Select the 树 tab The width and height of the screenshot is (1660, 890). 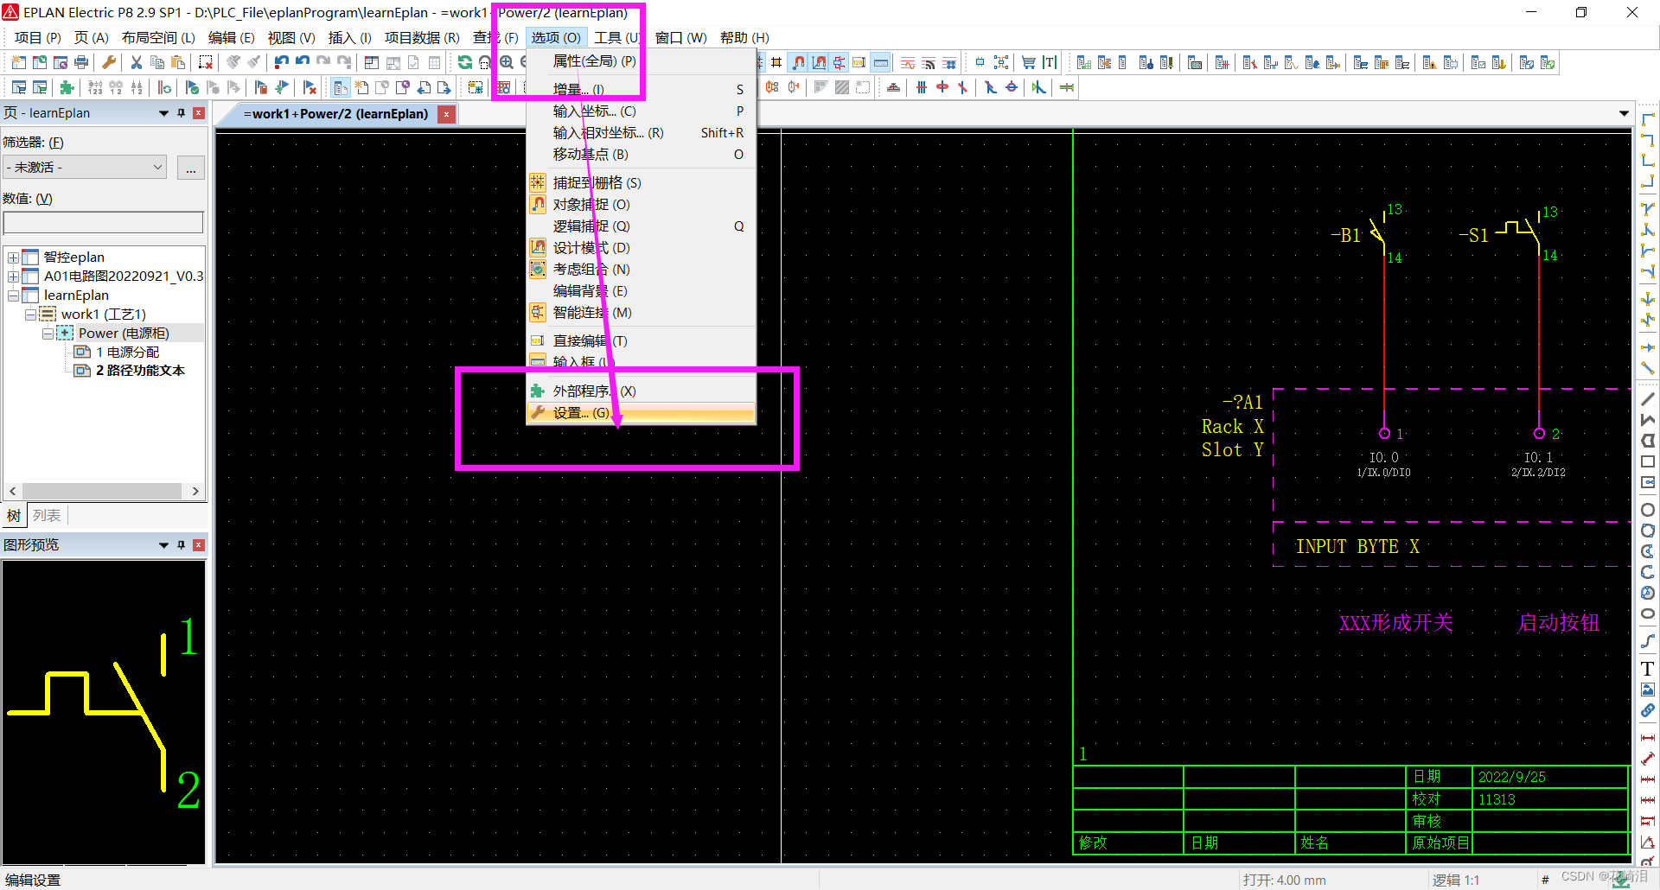(x=14, y=516)
